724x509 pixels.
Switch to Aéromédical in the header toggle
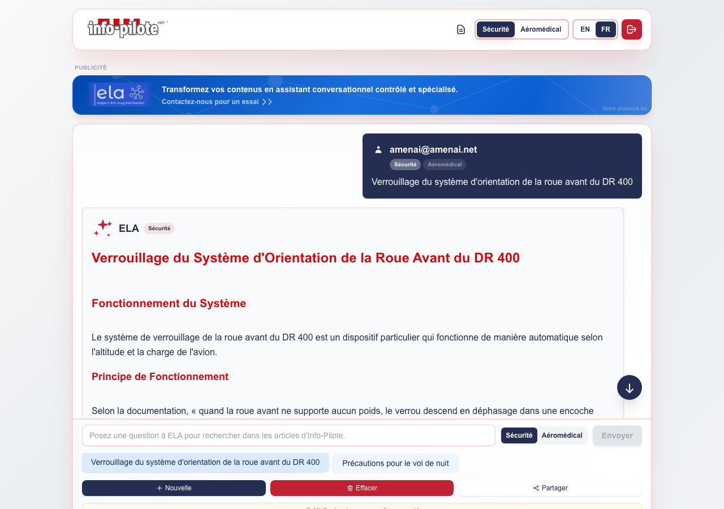point(540,29)
